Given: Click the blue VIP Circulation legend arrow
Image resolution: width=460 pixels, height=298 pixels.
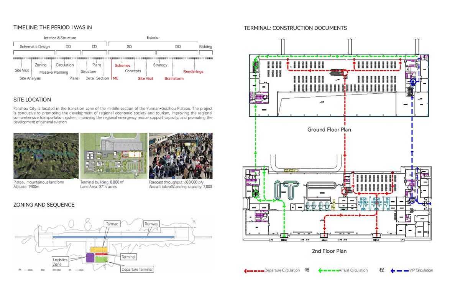Looking at the screenshot, I should pos(399,270).
